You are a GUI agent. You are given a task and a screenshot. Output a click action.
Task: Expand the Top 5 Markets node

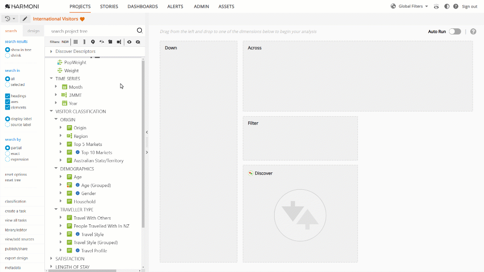click(x=61, y=144)
